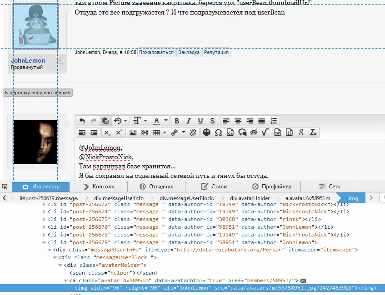Image resolution: width=385 pixels, height=295 pixels.
Task: Toggle subscript formatting
Action: click(107, 133)
